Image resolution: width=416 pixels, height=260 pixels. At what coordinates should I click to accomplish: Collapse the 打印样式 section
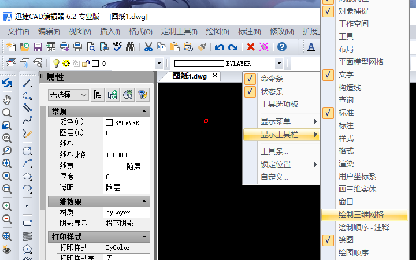144,236
